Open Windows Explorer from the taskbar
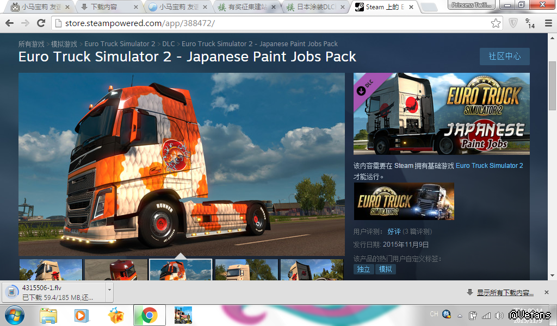Screen dimensions: 557x326 pos(48,315)
